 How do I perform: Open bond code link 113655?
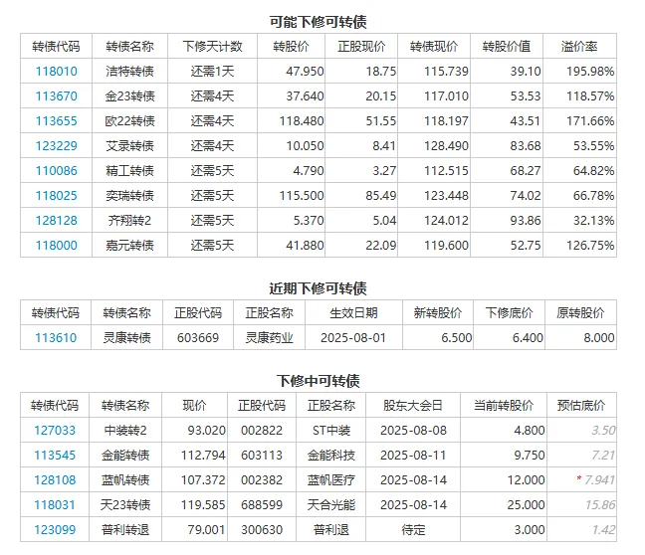[x=57, y=121]
